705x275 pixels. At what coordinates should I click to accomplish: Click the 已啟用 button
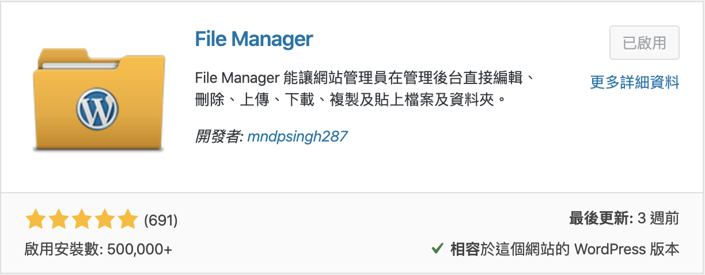(x=645, y=43)
